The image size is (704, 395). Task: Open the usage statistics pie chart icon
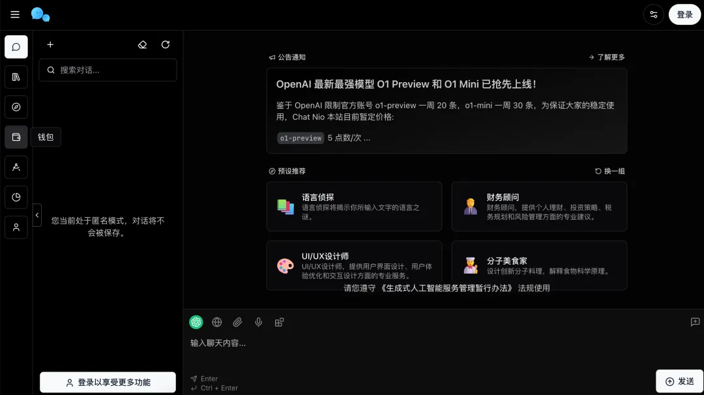pos(16,197)
